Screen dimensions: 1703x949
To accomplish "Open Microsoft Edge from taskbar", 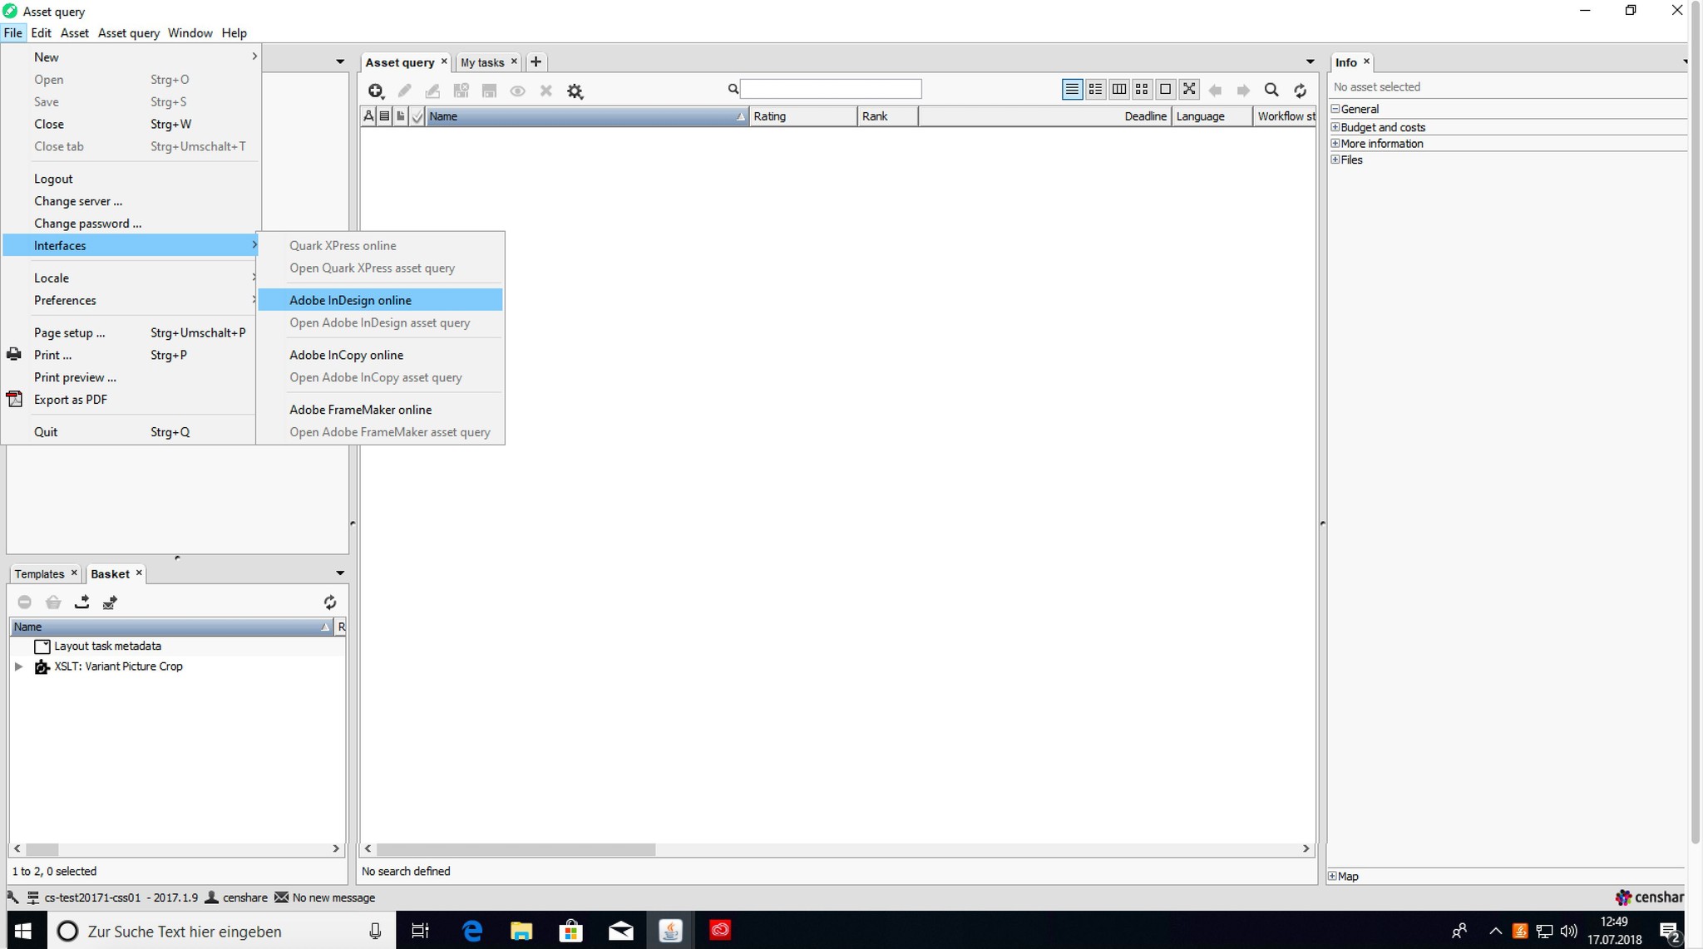I will [471, 931].
